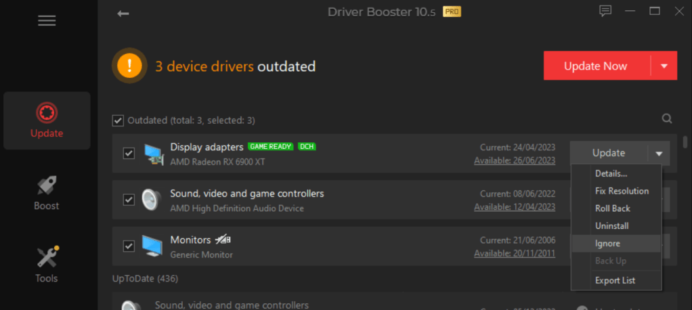Open the hamburger menu
The height and width of the screenshot is (310, 692).
click(x=46, y=20)
